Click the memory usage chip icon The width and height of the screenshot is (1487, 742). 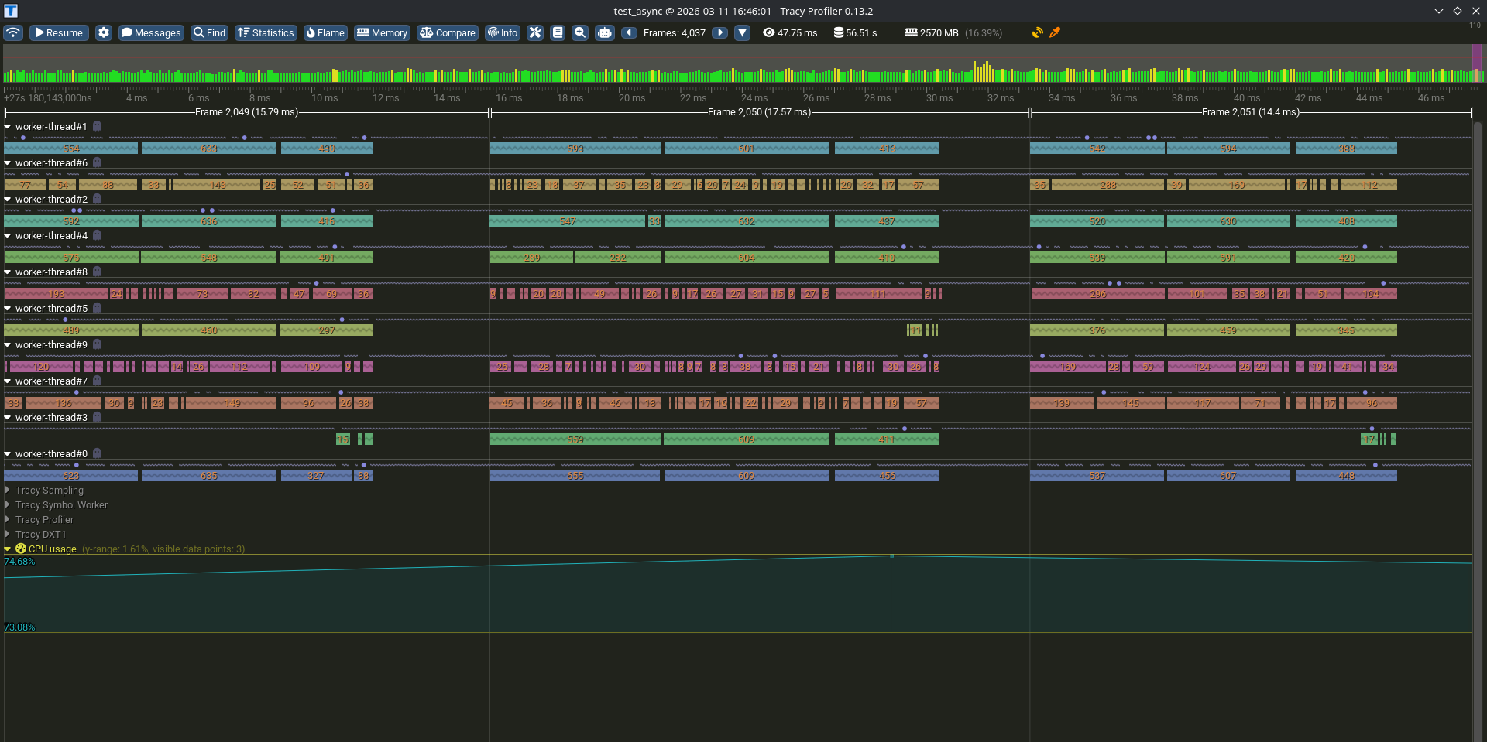pyautogui.click(x=911, y=32)
